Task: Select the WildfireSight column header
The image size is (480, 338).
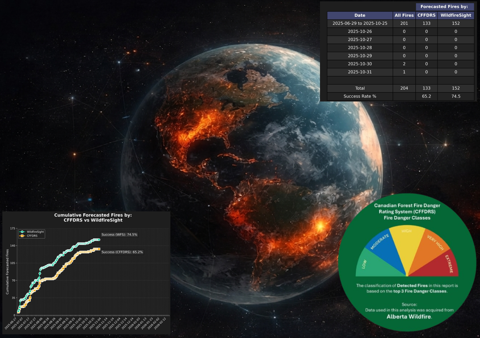Action: [x=455, y=15]
